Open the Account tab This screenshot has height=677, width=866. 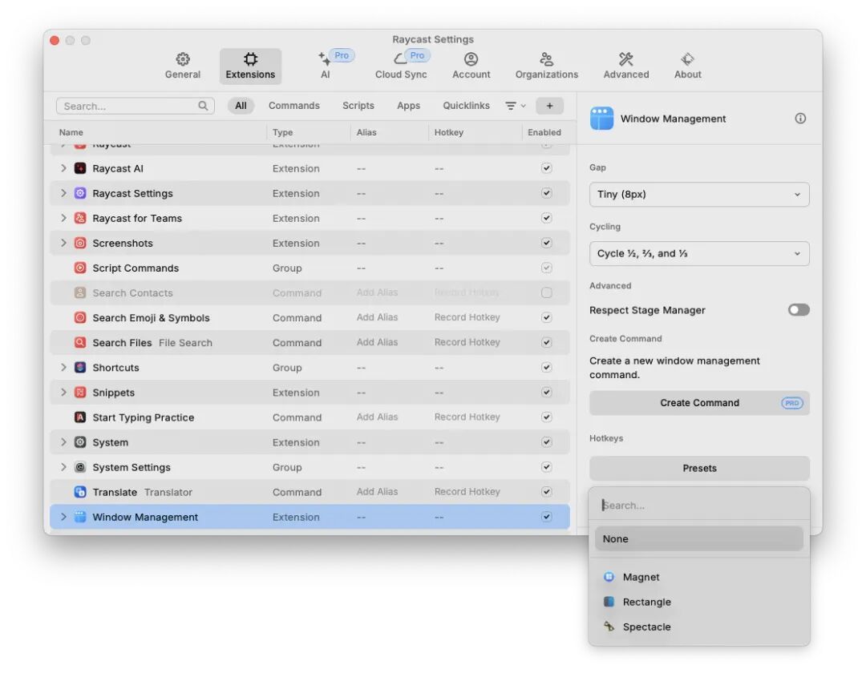coord(471,66)
